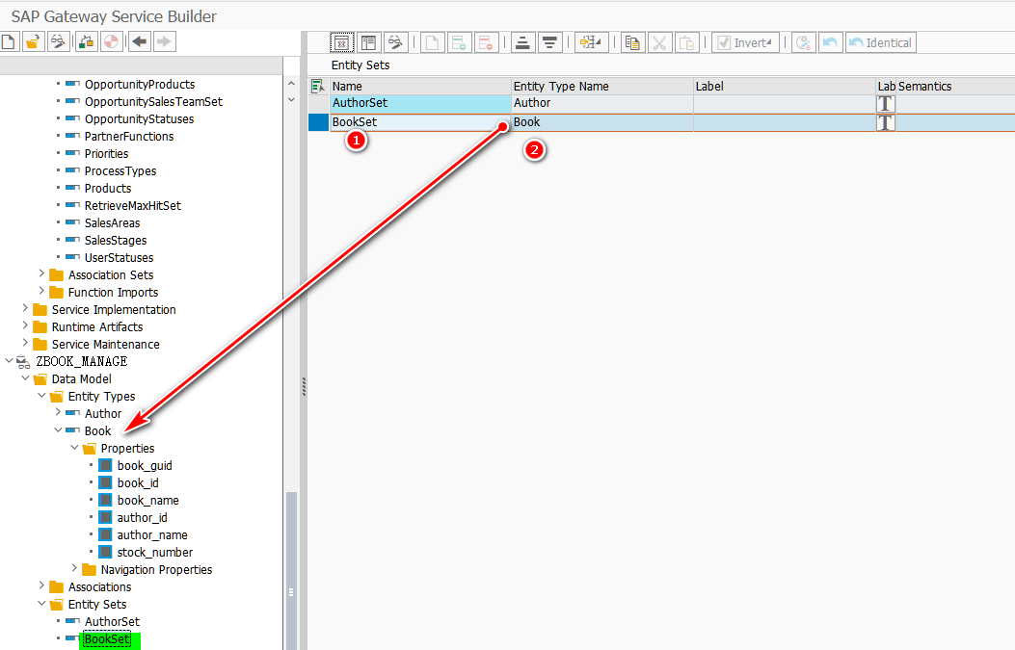Select RetrieveMaxHitSet in the tree
Viewport: 1015px width, 650px height.
133,206
